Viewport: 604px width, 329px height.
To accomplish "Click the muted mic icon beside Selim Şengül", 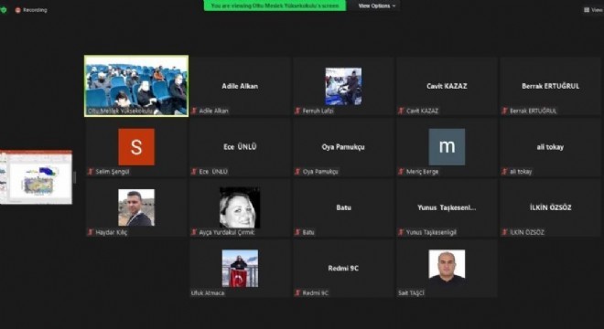I will click(x=91, y=172).
